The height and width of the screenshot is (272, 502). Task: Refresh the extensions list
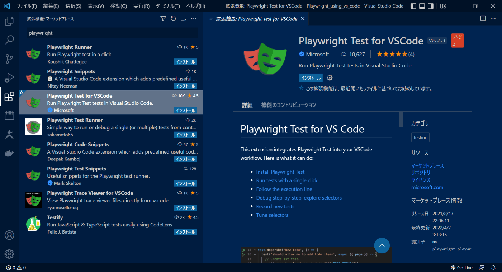coord(173,19)
